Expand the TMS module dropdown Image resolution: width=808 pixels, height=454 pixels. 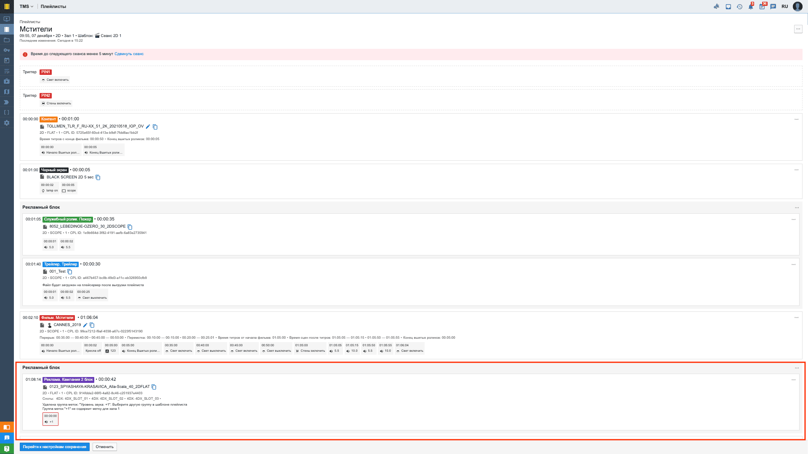[x=27, y=7]
